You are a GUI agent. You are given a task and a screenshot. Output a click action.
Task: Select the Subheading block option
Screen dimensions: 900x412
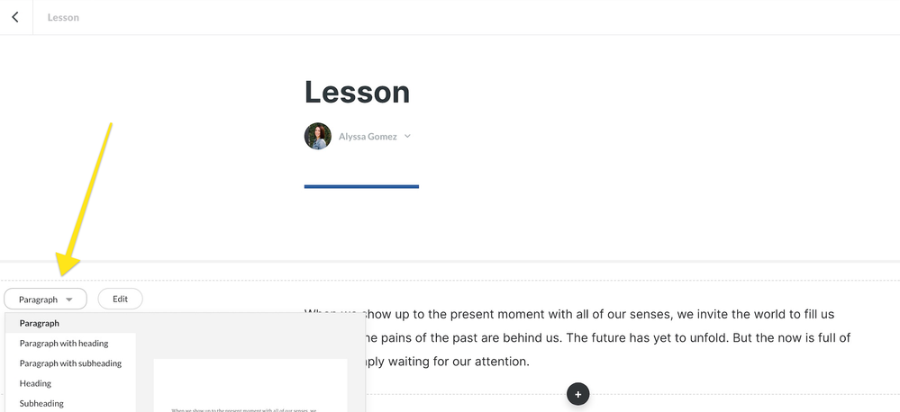(x=41, y=404)
